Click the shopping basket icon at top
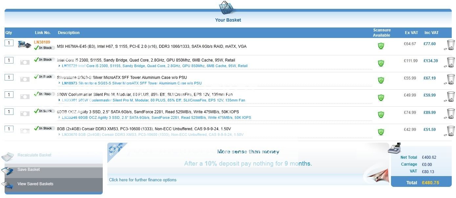The image size is (456, 198). 228,7
